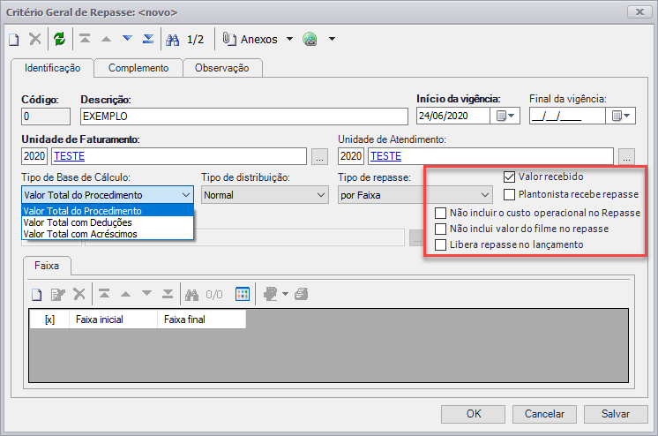This screenshot has width=658, height=436.
Task: Collapse the Tipo de Base de Cálculo combo box
Action: click(x=186, y=195)
